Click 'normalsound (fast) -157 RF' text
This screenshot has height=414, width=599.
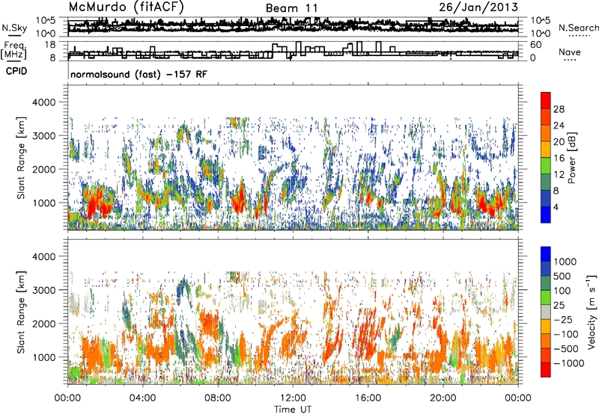click(139, 74)
